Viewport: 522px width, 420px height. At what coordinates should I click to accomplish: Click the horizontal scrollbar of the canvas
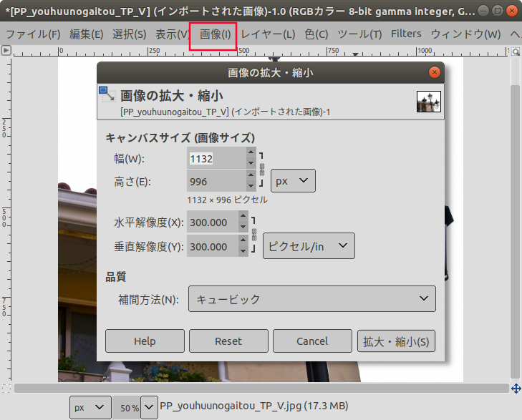coord(261,388)
